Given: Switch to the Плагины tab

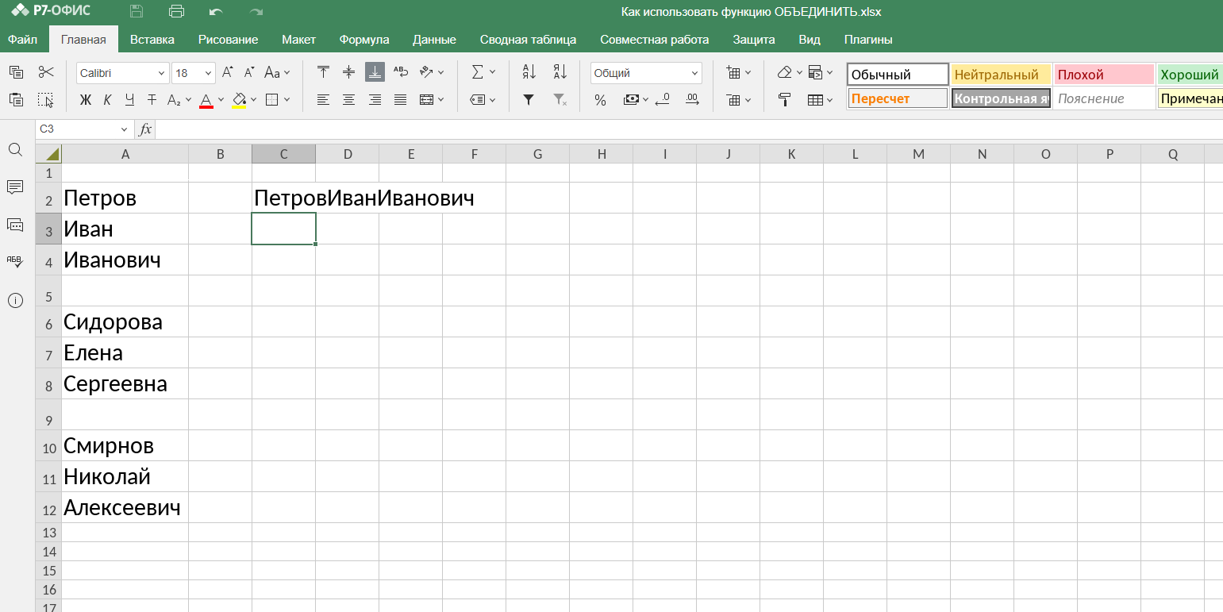Looking at the screenshot, I should tap(868, 39).
